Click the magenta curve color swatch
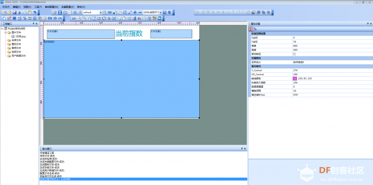 (x=295, y=79)
